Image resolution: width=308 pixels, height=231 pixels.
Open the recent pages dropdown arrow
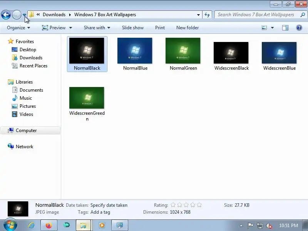(24, 15)
